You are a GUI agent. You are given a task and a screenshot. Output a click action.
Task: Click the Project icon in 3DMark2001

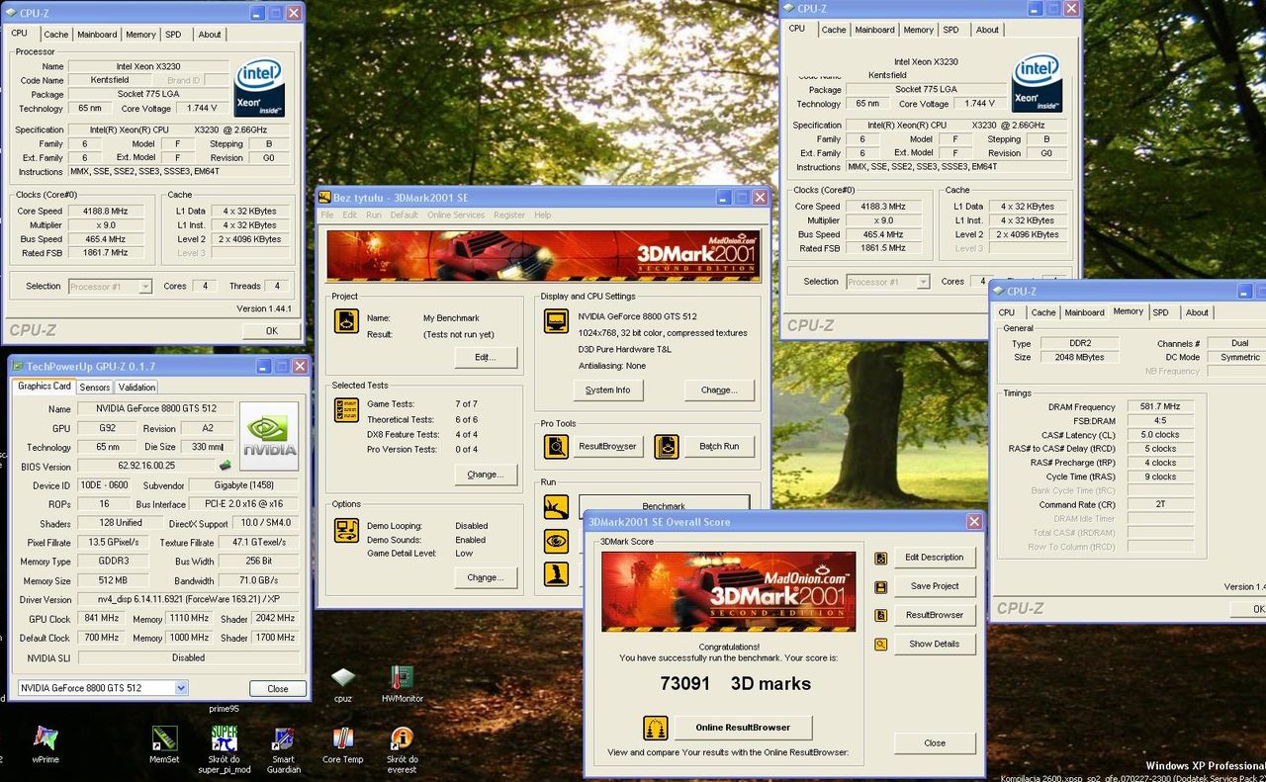(x=346, y=321)
